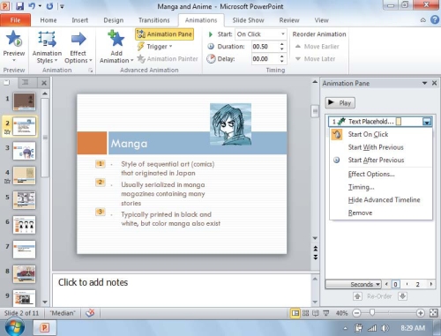Switch to the Insert tab
The height and width of the screenshot is (336, 441).
[79, 20]
